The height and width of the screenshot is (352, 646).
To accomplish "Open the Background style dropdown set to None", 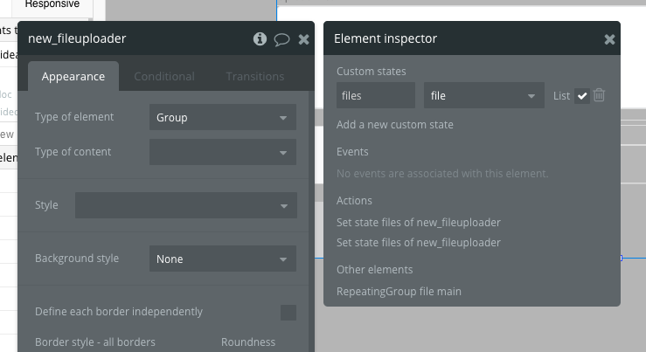I will tap(222, 259).
